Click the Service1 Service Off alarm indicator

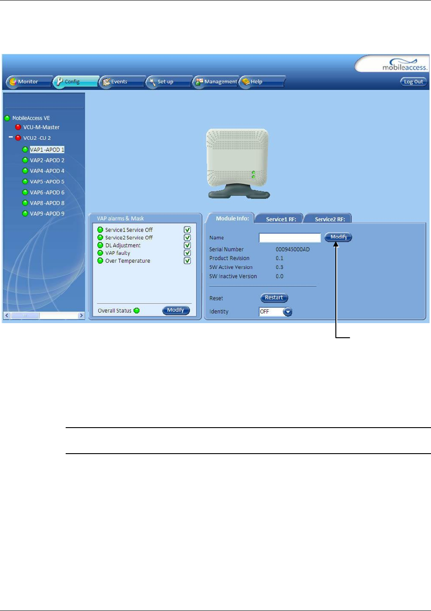[100, 230]
